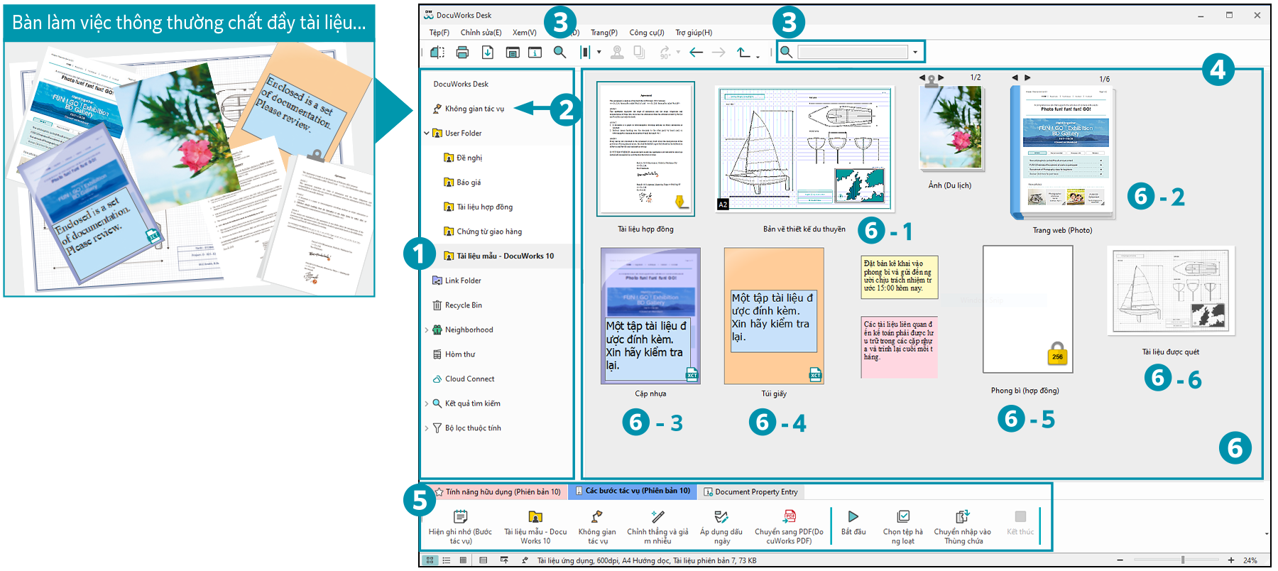Click Chuyển sang PDF (DocuWorks PDF) icon

click(x=789, y=516)
